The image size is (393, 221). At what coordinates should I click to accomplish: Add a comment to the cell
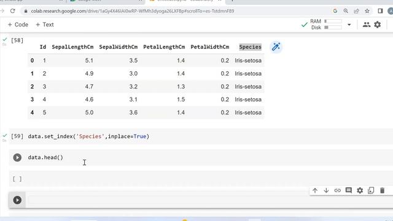tap(349, 190)
